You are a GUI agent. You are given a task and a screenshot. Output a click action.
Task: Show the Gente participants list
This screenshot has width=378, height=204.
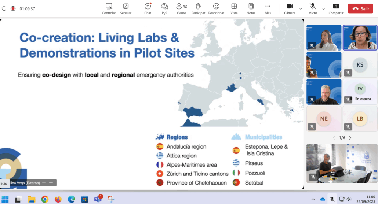pyautogui.click(x=181, y=8)
